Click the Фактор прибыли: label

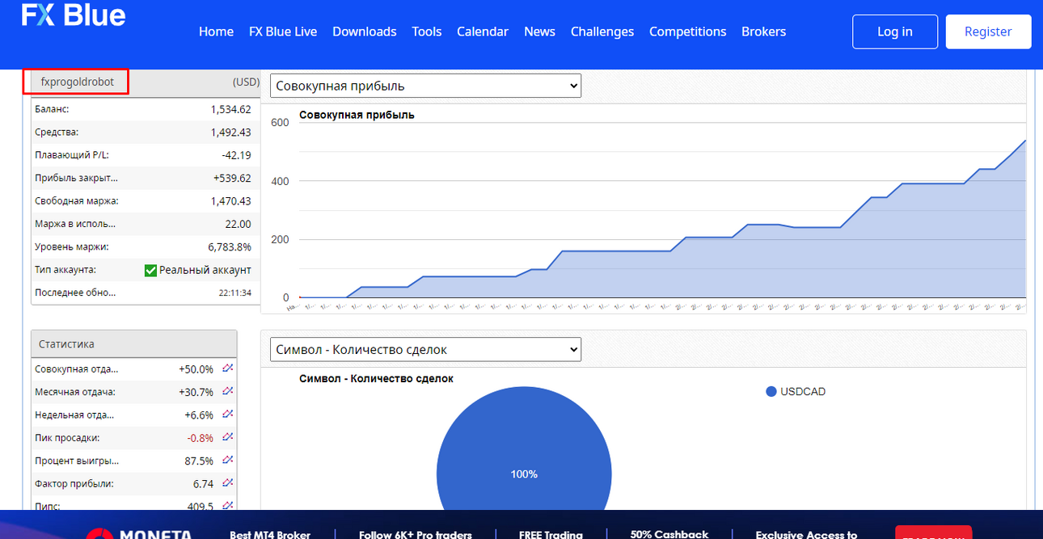tap(74, 483)
